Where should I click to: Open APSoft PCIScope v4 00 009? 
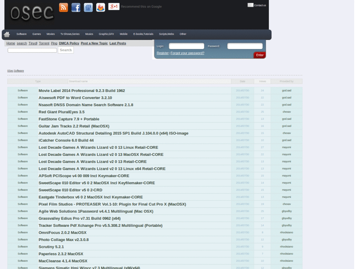(84, 176)
